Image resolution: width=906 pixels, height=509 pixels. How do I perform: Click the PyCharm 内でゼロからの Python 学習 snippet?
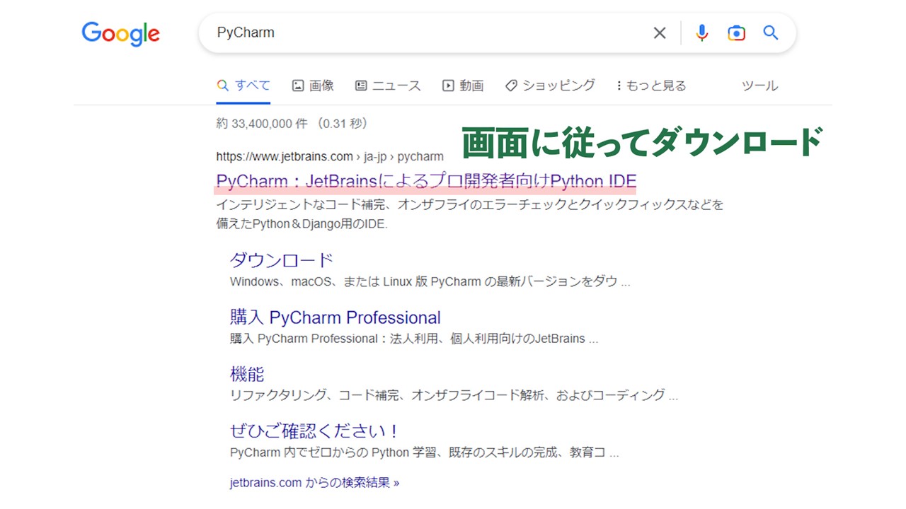424,452
